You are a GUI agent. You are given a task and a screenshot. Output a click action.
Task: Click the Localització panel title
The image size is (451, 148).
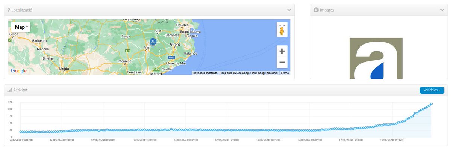[22, 10]
